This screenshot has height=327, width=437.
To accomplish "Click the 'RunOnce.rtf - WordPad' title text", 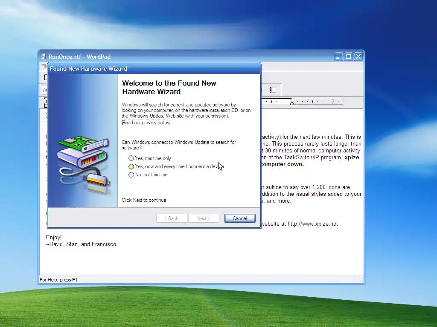I will 79,57.
